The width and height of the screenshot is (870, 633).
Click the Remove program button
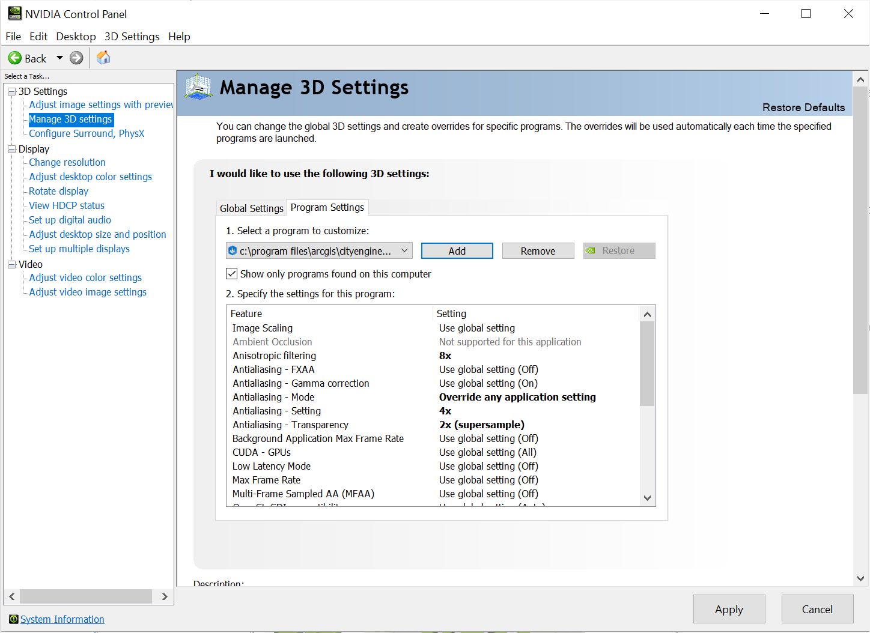click(538, 251)
